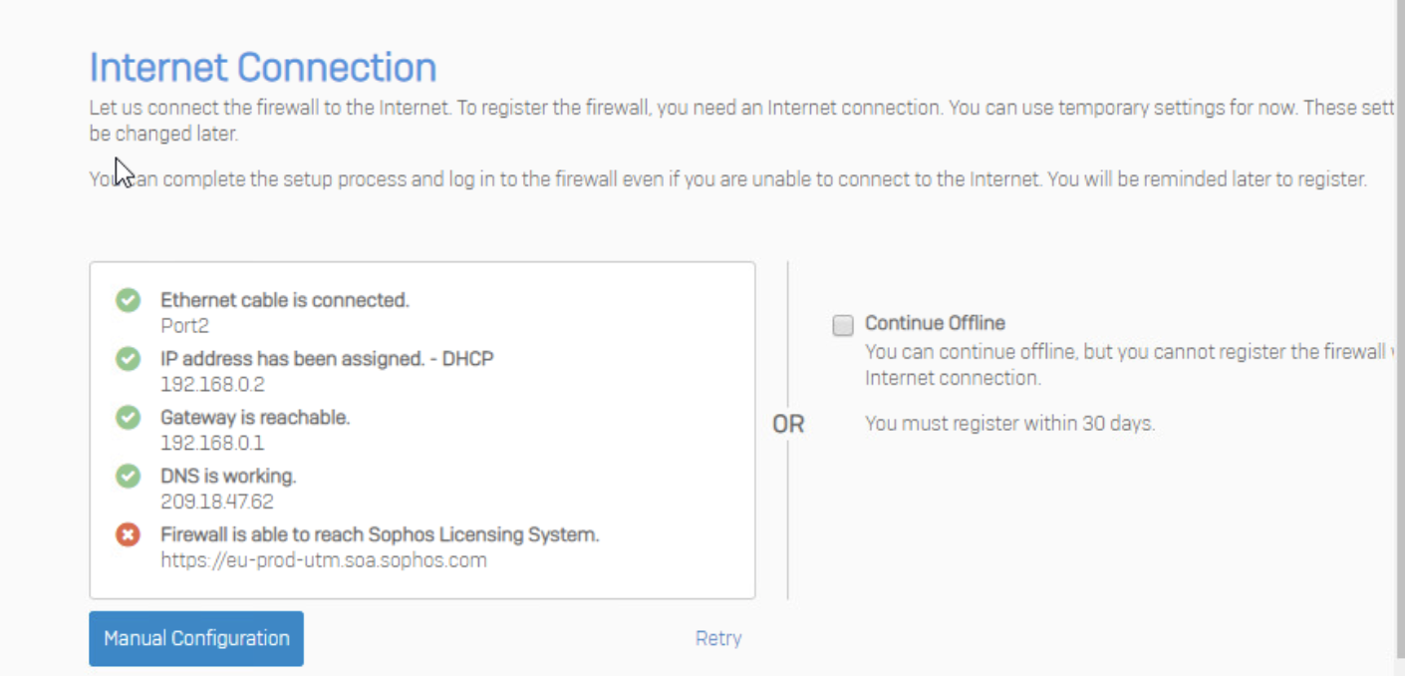Click the green check next to DNS is working
Image resolution: width=1405 pixels, height=676 pixels.
click(x=128, y=477)
